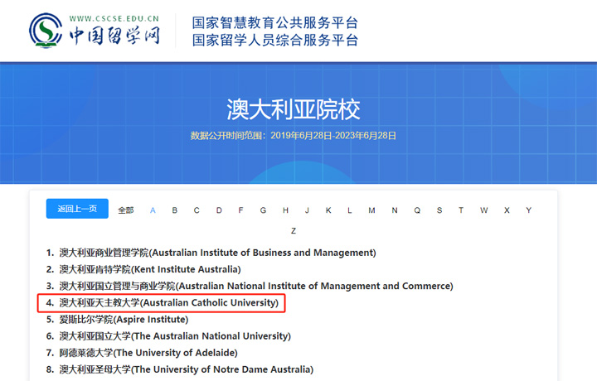Open Australian Institute of Business and Management entry

(217, 253)
